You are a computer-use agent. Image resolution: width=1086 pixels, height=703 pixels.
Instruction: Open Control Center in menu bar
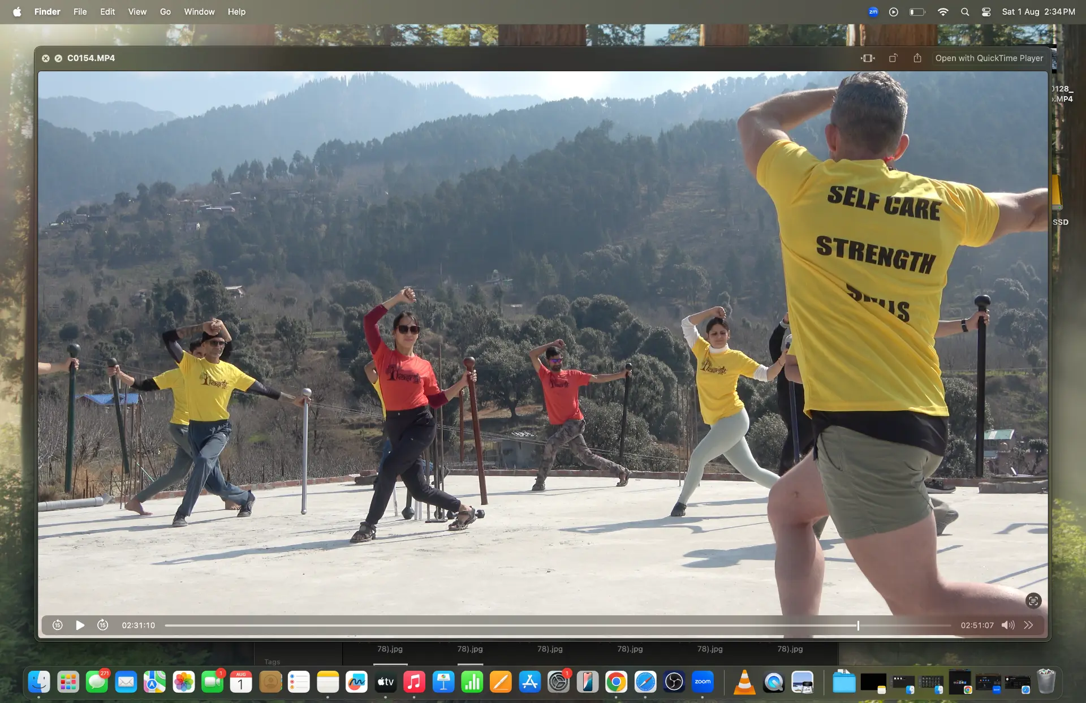pos(986,11)
